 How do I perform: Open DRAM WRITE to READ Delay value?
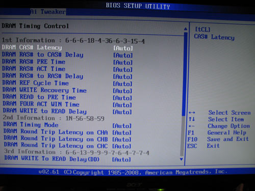pos(122,112)
